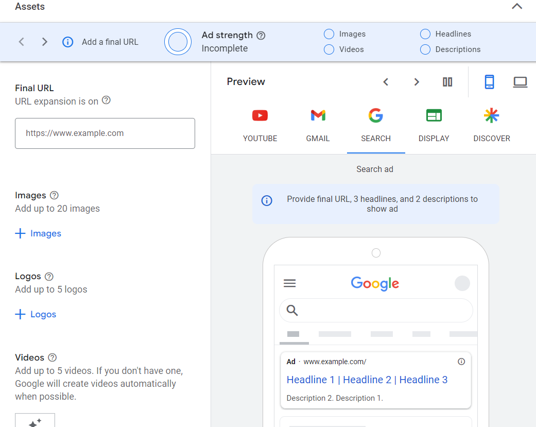Select the Images status circle

point(329,34)
